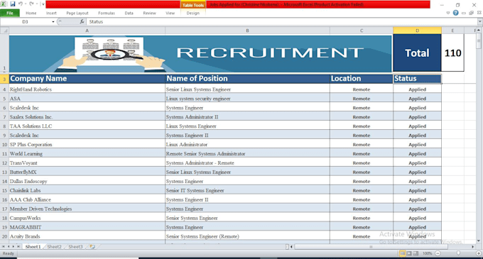
Task: Click the Redo arrow icon
Action: pyautogui.click(x=31, y=4)
